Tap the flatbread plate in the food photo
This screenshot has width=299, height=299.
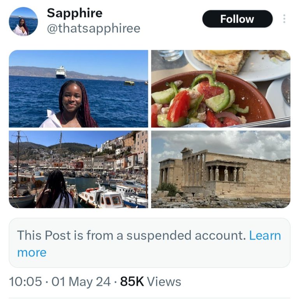(222, 60)
